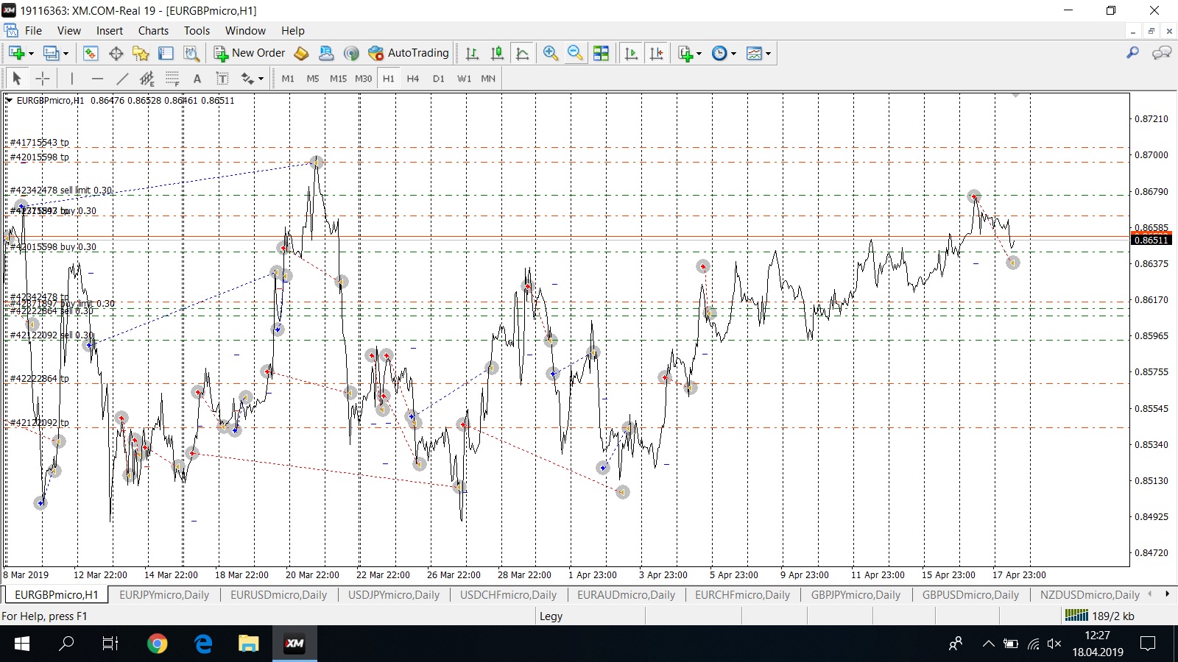Viewport: 1178px width, 662px height.
Task: Select the Crosshair tool
Action: pos(43,79)
